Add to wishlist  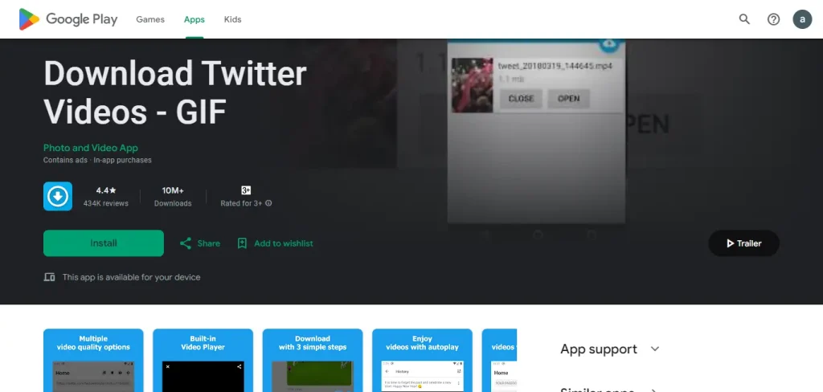(x=284, y=243)
